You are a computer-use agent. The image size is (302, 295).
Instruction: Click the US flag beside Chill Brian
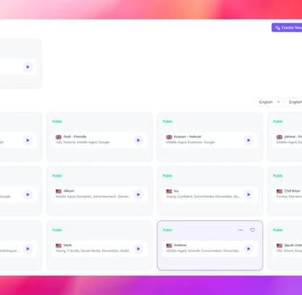click(x=279, y=191)
